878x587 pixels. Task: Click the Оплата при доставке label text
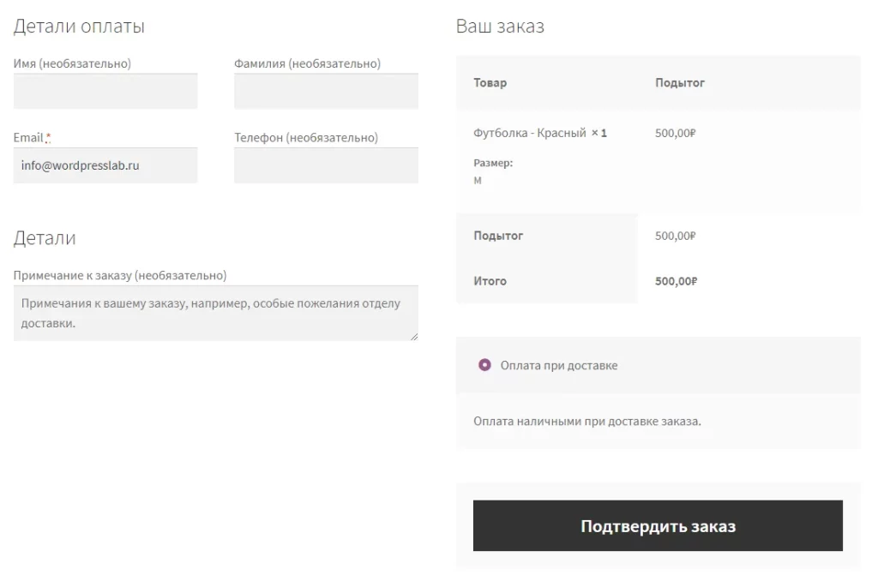click(558, 365)
